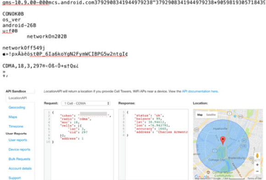This screenshot has width=266, height=180.
Task: Zoom in with the map plus button
Action: coord(257,164)
